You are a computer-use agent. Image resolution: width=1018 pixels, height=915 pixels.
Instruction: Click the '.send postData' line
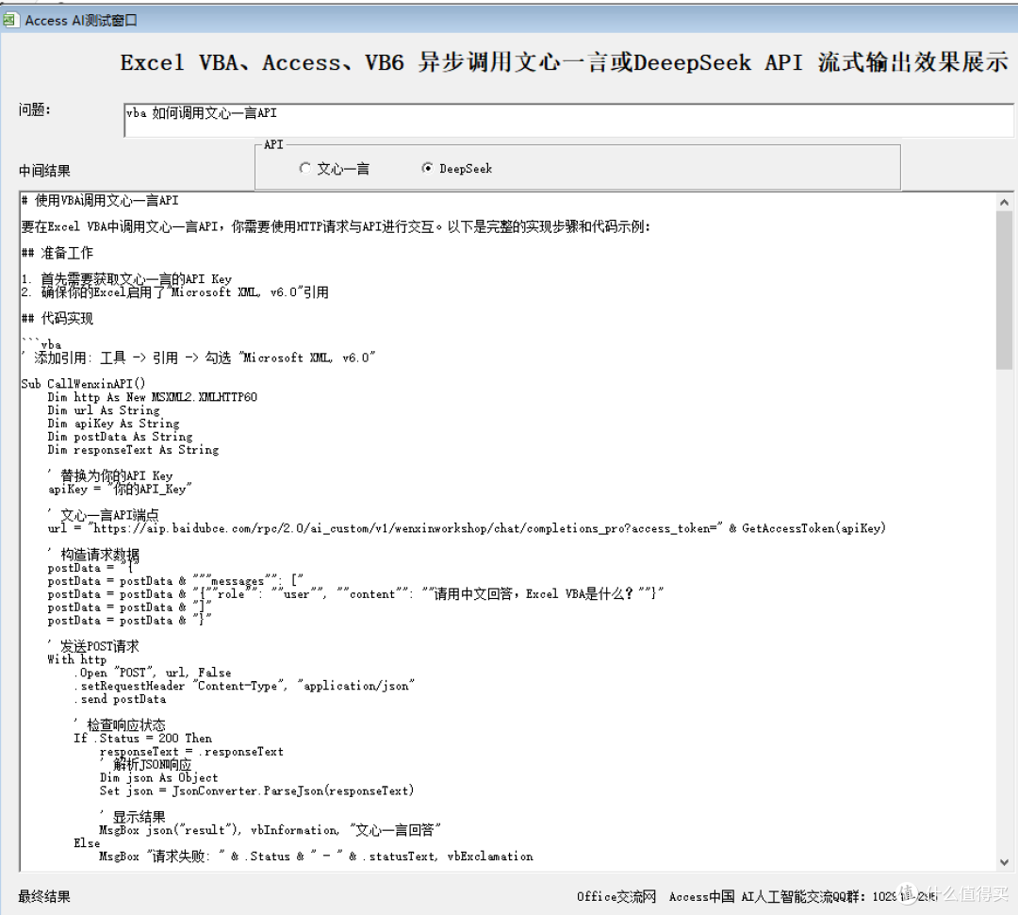(120, 699)
